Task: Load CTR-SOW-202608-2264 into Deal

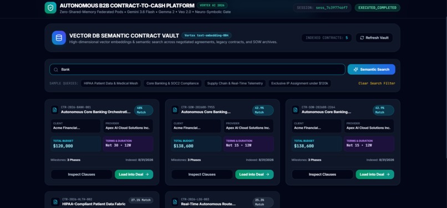Action: tap(375, 174)
